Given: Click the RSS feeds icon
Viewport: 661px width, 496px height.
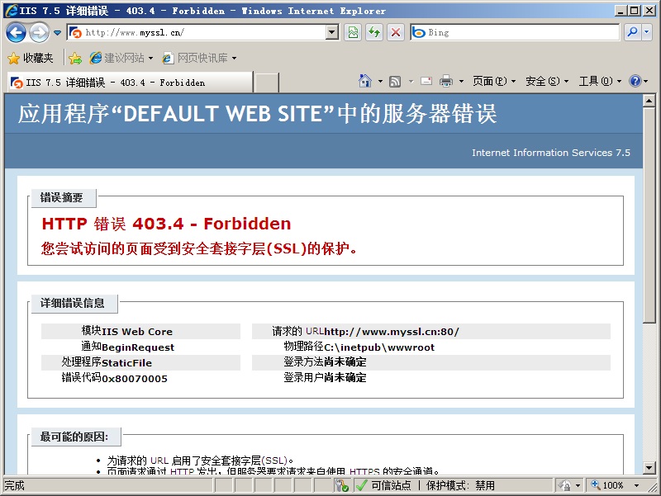Looking at the screenshot, I should point(395,81).
